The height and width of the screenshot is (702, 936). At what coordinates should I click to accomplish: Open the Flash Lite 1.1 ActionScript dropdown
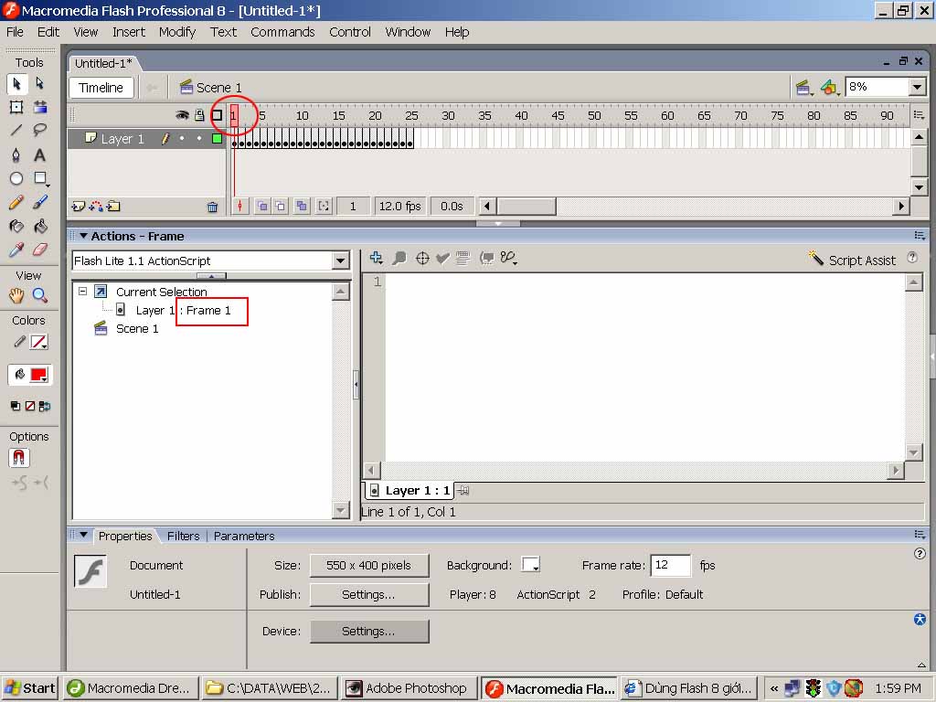click(340, 261)
